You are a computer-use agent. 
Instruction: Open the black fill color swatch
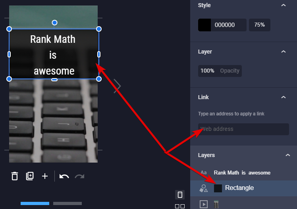point(204,25)
